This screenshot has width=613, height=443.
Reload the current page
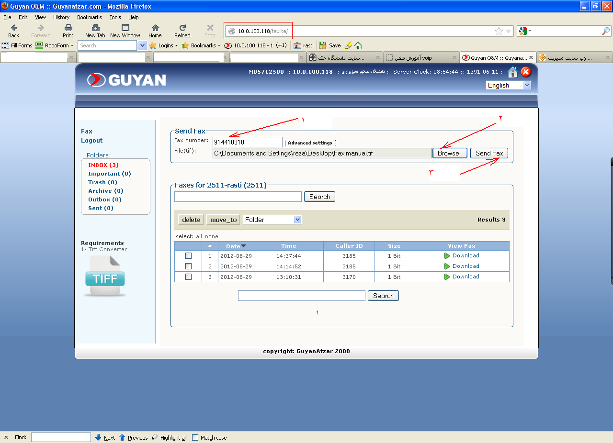coord(182,31)
